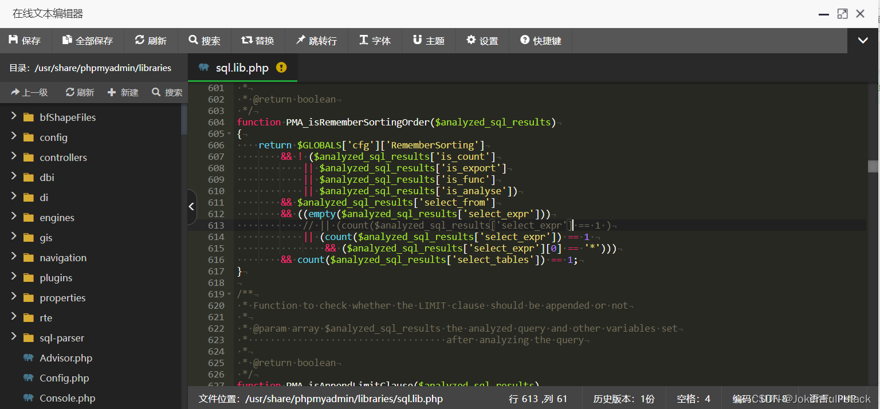Click the warning icon on sql.lib.php tab
The height and width of the screenshot is (409, 880).
coord(281,67)
